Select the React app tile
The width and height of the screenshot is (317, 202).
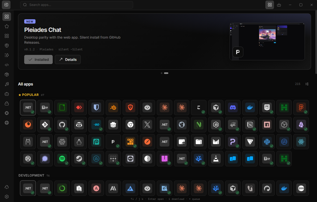301,142
